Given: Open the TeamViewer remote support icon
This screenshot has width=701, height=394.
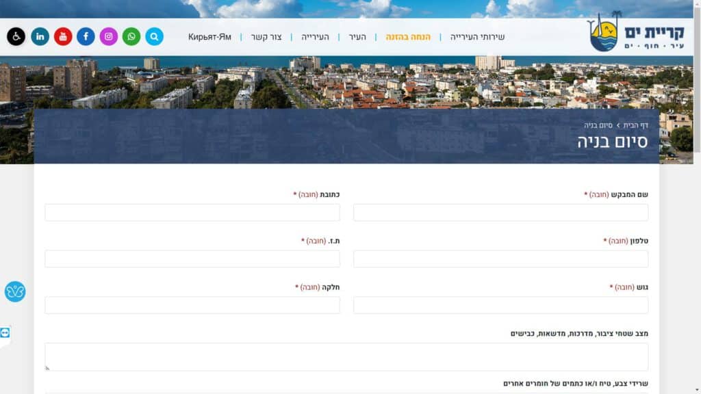Looking at the screenshot, I should click(x=5, y=332).
